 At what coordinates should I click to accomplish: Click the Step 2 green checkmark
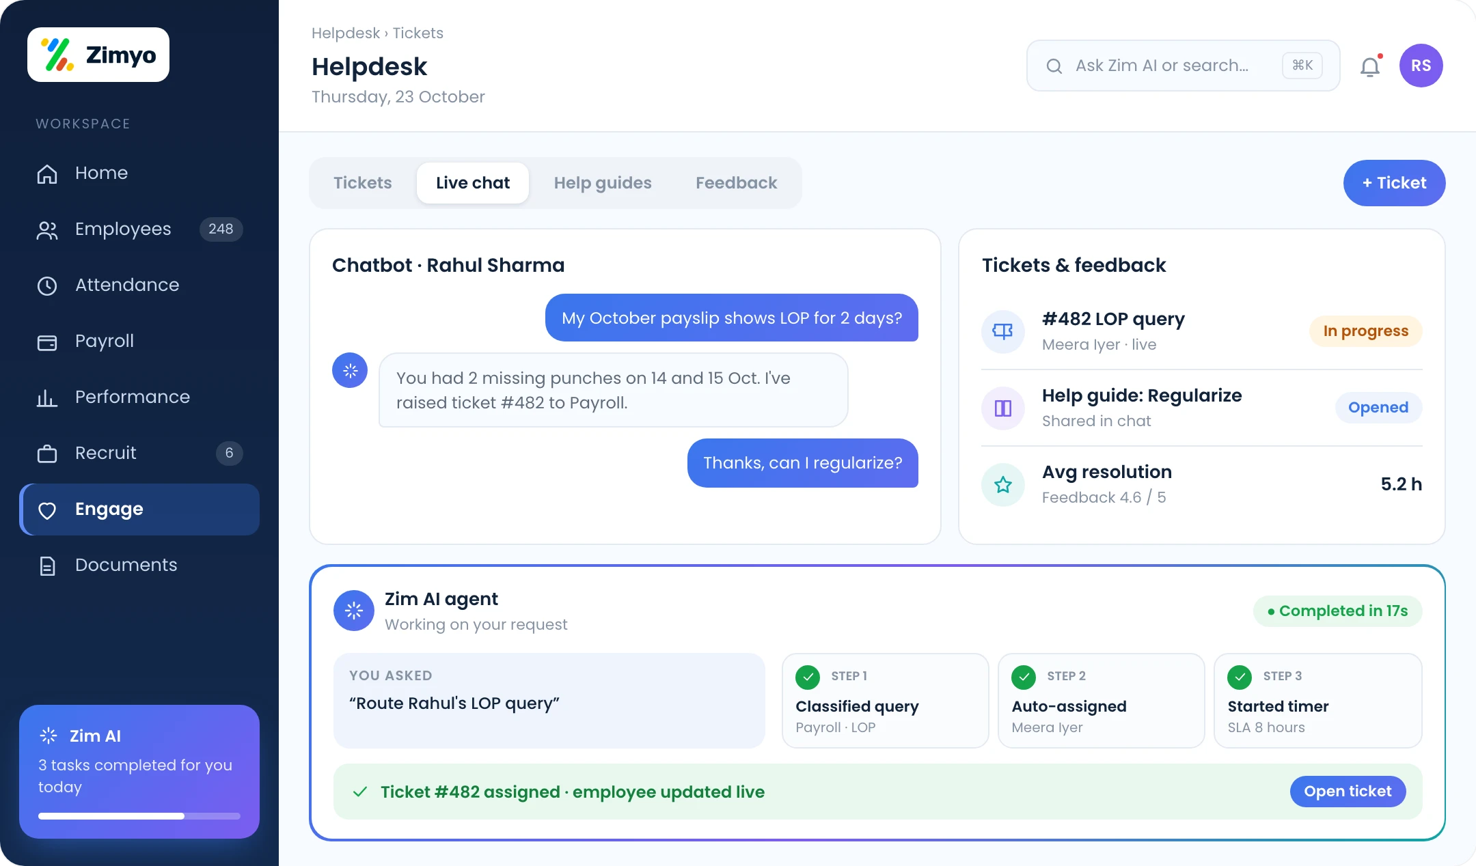1024,677
